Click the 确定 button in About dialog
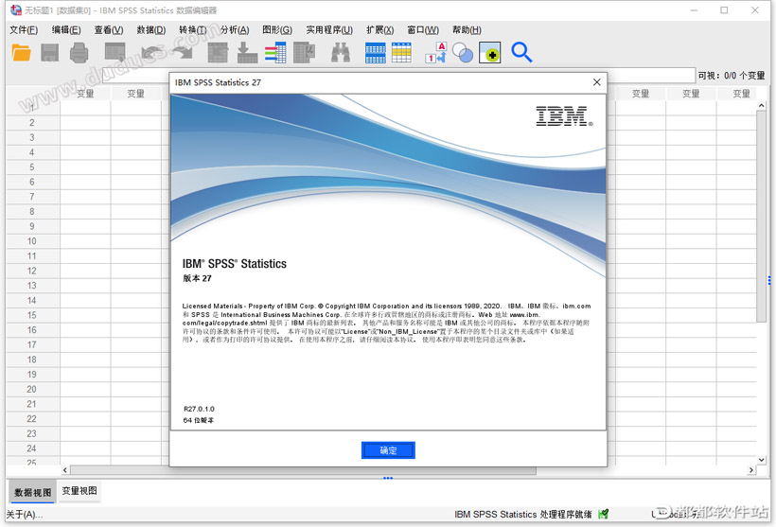 pyautogui.click(x=388, y=450)
